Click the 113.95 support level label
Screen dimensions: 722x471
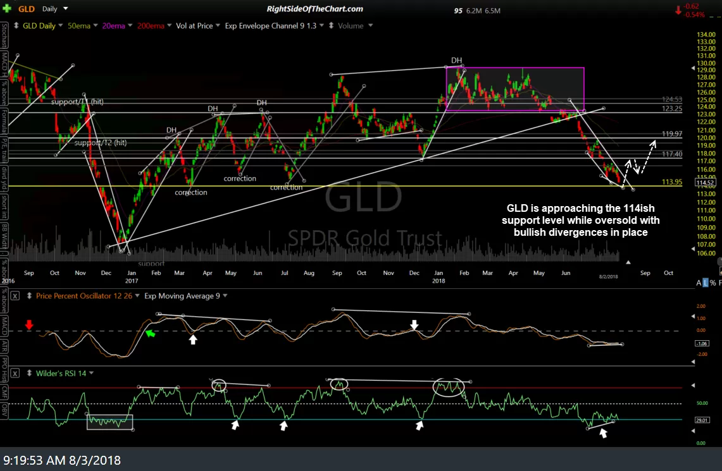(672, 181)
